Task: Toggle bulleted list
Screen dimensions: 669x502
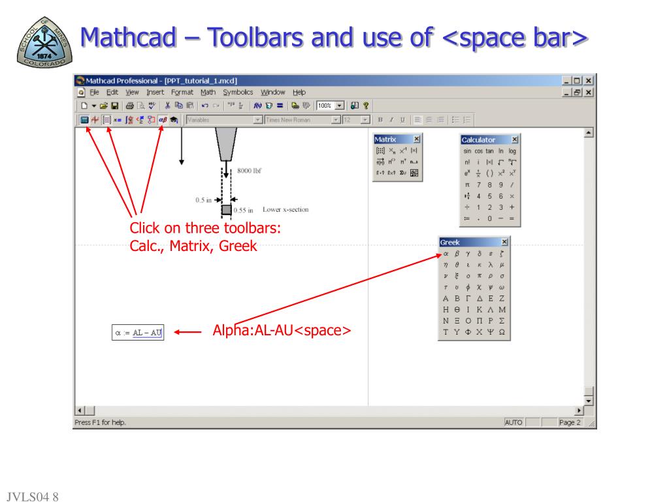Action: [455, 120]
